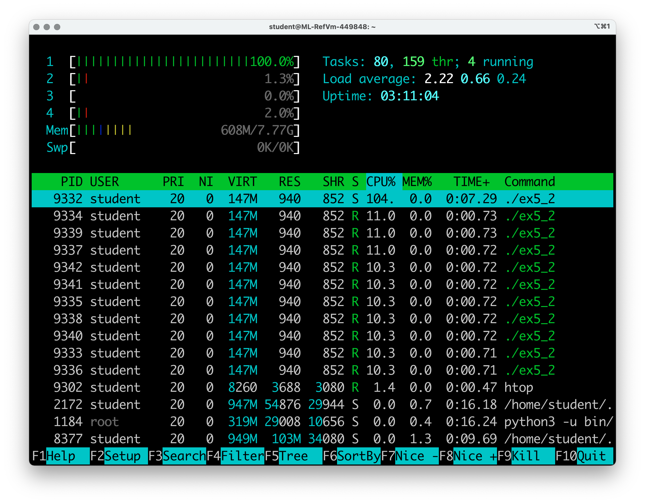Sort by TIME+ column header
645x504 pixels.
point(471,181)
